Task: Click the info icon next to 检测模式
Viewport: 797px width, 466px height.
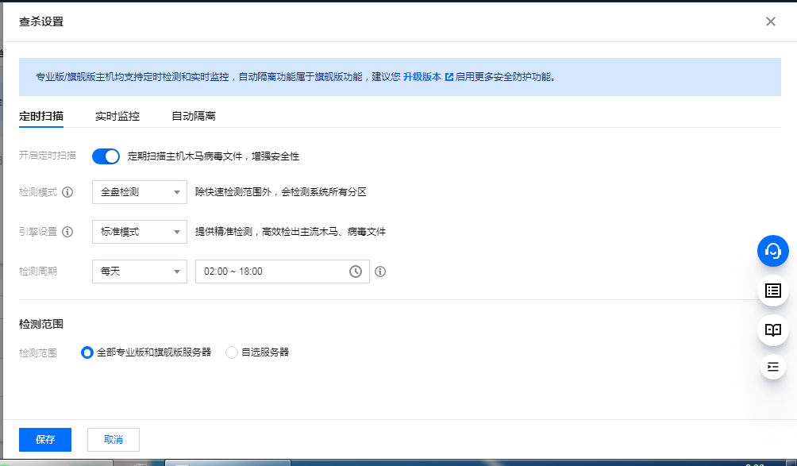Action: click(67, 192)
